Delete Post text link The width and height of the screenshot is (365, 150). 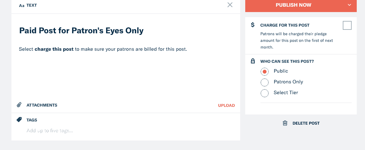tap(306, 123)
